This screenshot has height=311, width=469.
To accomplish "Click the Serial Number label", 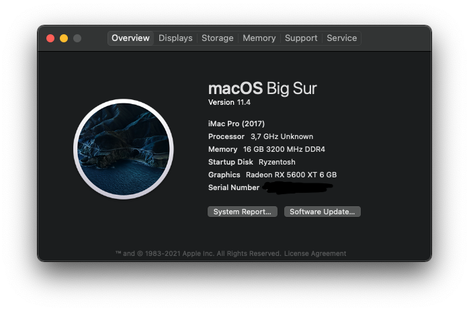I will pos(234,187).
